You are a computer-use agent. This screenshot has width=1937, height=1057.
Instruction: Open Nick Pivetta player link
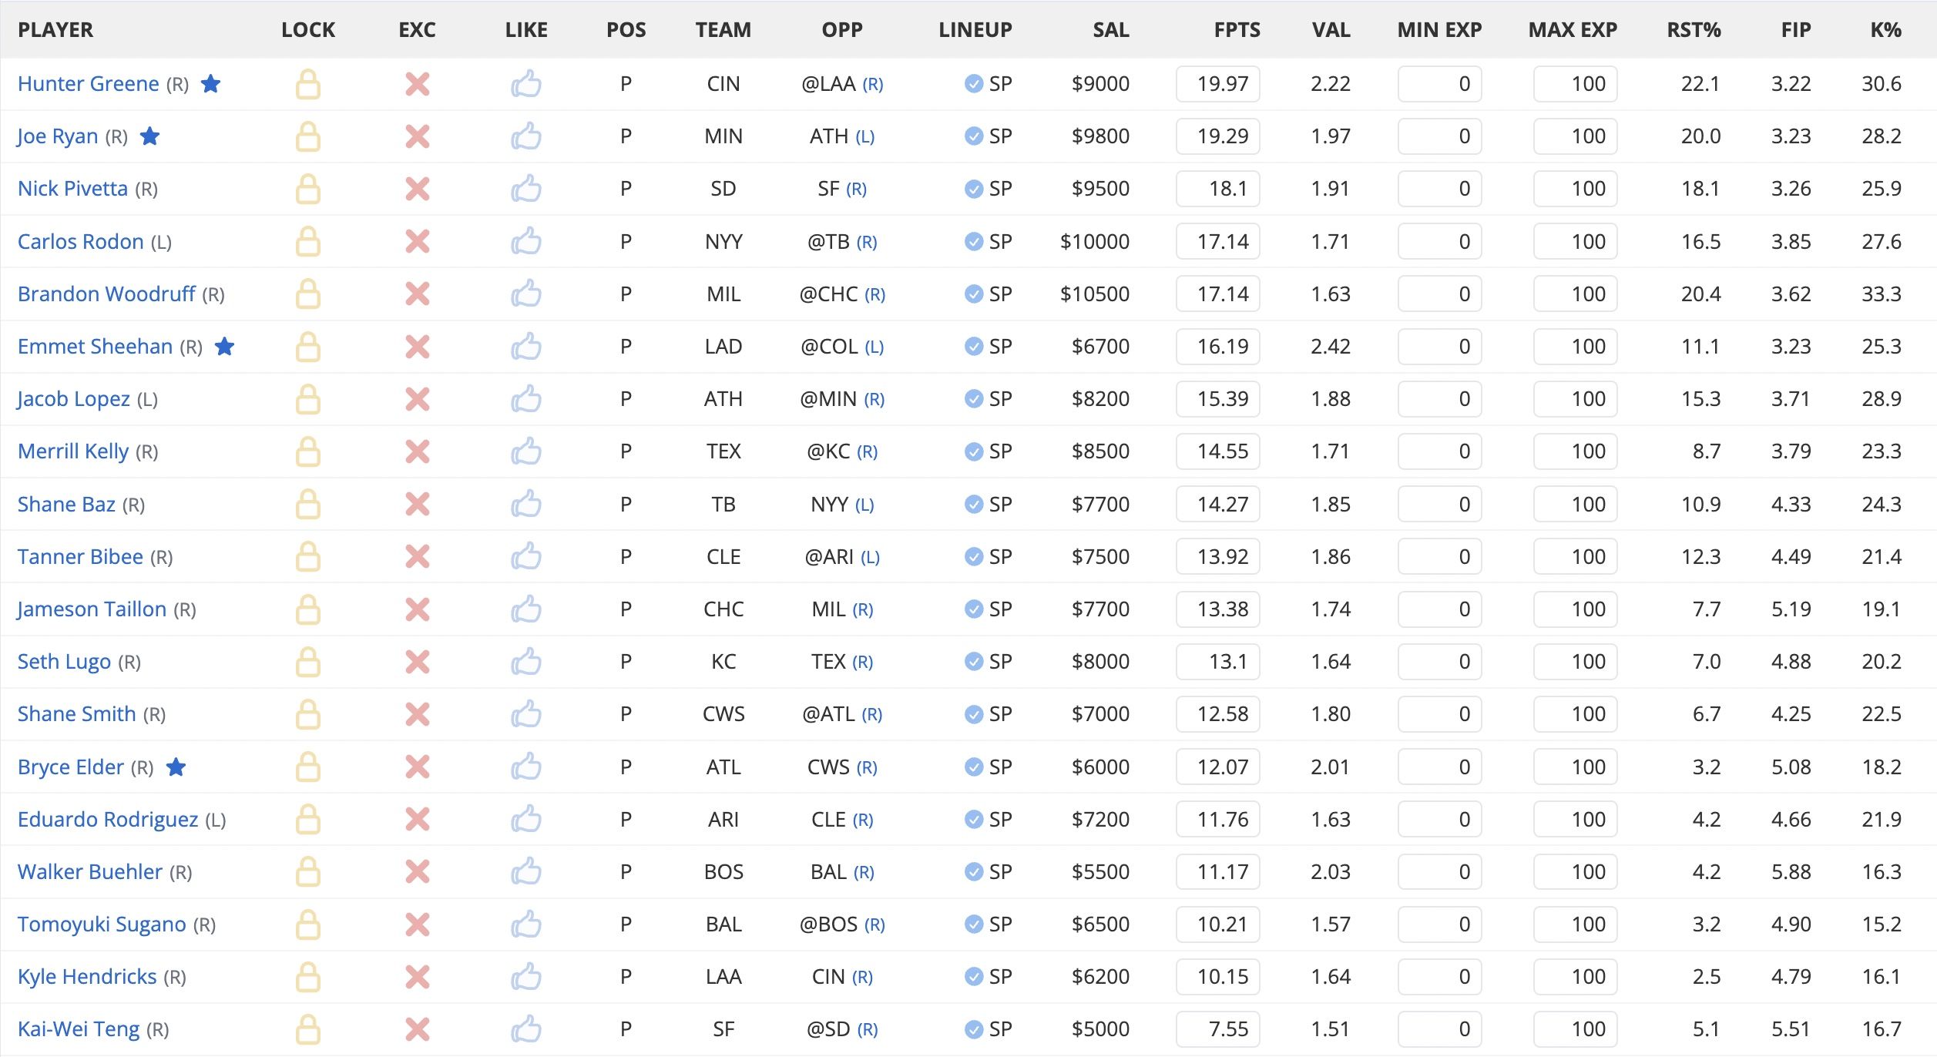(73, 189)
